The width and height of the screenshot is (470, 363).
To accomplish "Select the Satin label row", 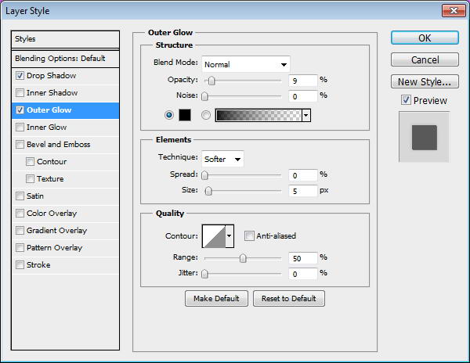I will (x=65, y=196).
